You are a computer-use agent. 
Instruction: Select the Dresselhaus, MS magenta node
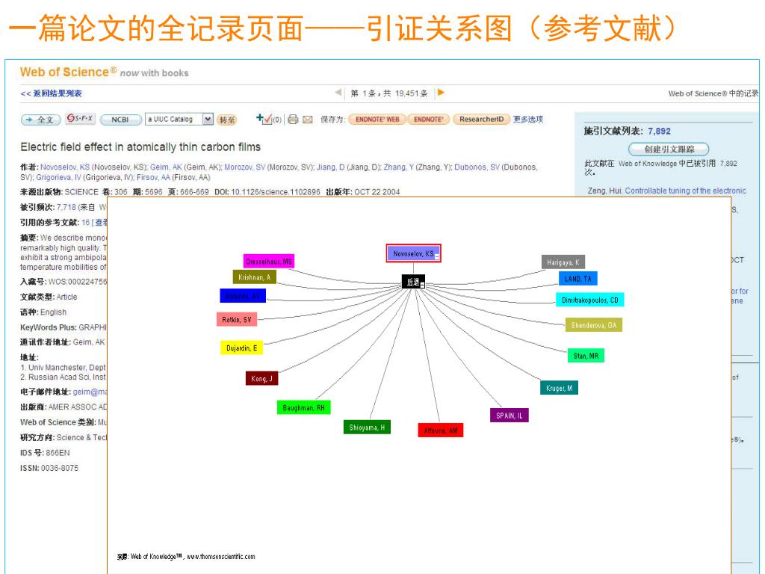[x=269, y=261]
